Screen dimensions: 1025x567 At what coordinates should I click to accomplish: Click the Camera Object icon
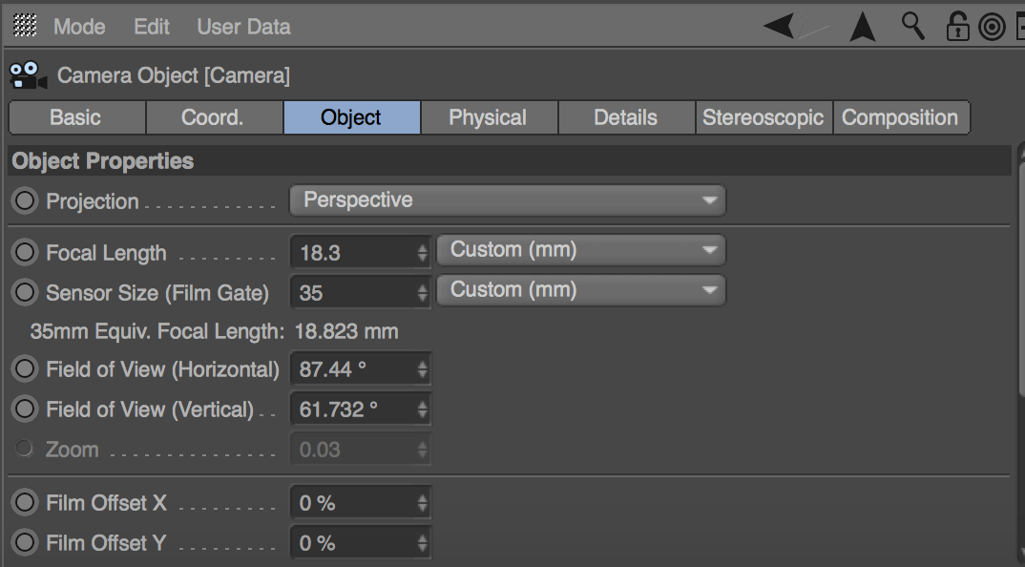(28, 74)
